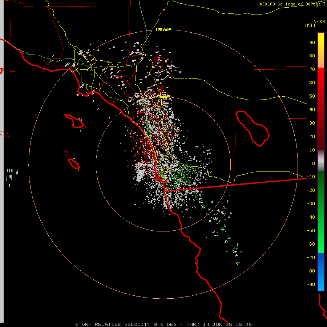Select the "-50" value on velocity scale
Screen dimensions: 327x327
click(x=311, y=231)
